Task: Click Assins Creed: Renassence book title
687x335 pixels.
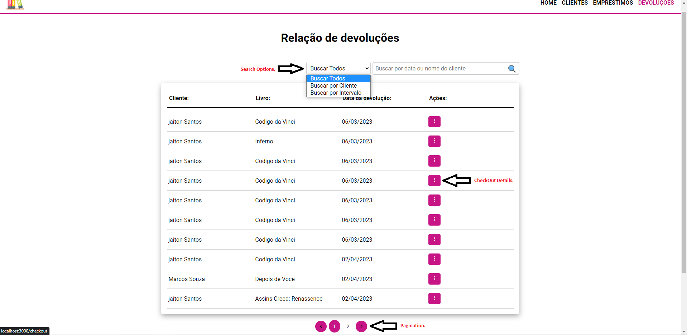Action: 289,299
